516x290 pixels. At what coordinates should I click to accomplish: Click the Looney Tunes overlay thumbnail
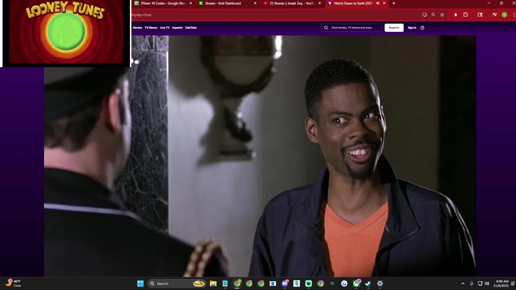pos(66,33)
